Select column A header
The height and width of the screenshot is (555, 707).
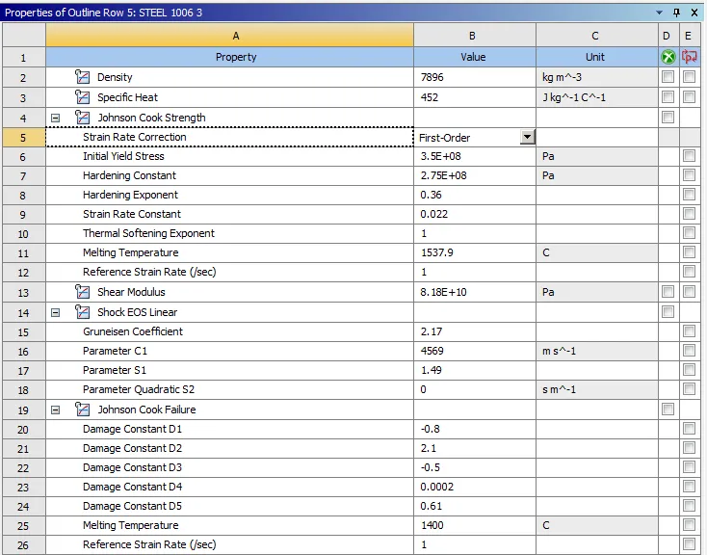coord(229,36)
